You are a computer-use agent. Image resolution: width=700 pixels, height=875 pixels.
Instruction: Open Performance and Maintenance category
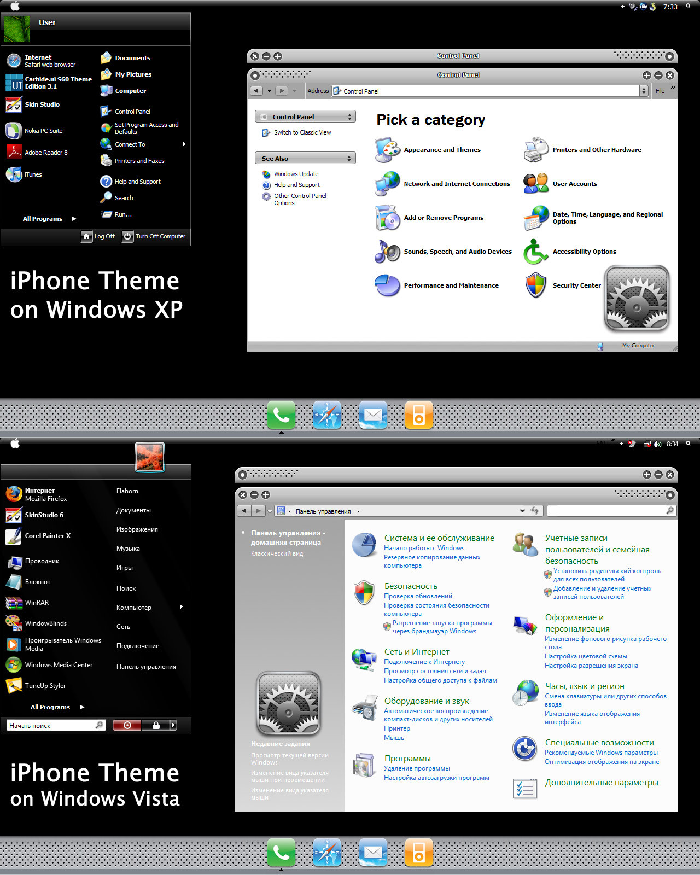point(437,285)
